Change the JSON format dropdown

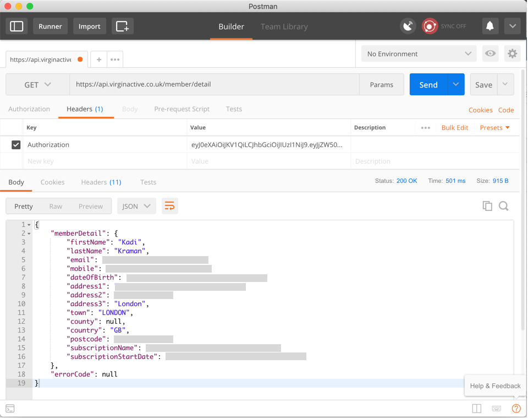[136, 206]
